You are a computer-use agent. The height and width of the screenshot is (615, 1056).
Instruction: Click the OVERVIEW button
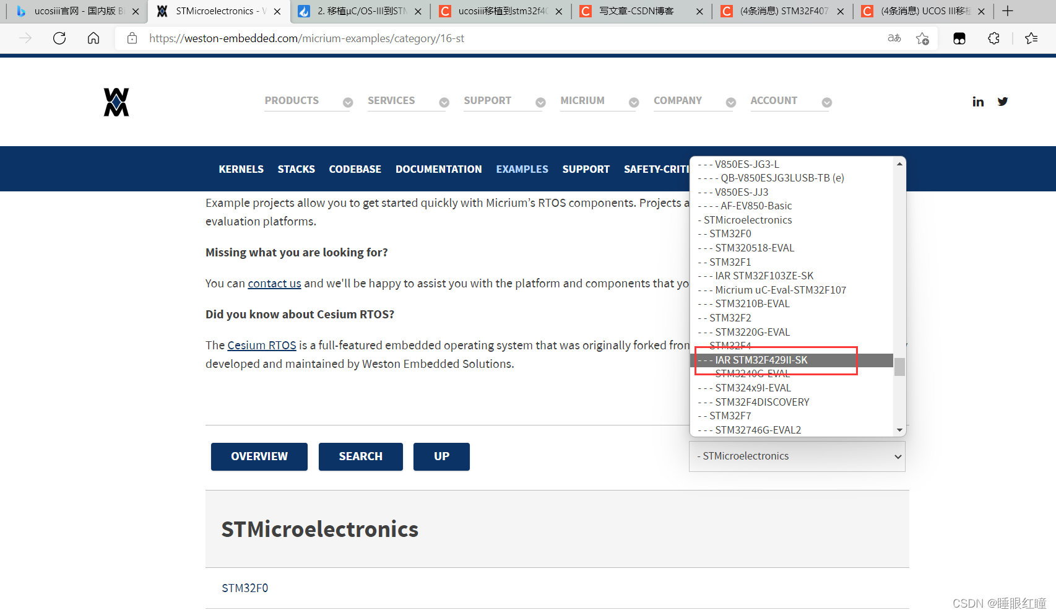(259, 456)
